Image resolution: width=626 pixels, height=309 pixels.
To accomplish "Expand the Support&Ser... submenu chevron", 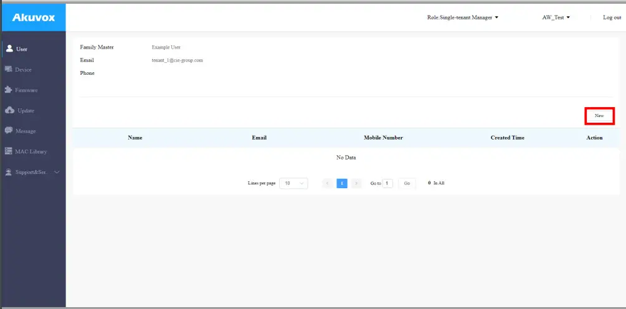I will coord(57,172).
